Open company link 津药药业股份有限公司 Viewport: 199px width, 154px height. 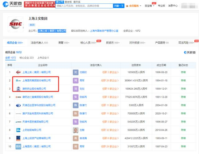click(x=34, y=89)
